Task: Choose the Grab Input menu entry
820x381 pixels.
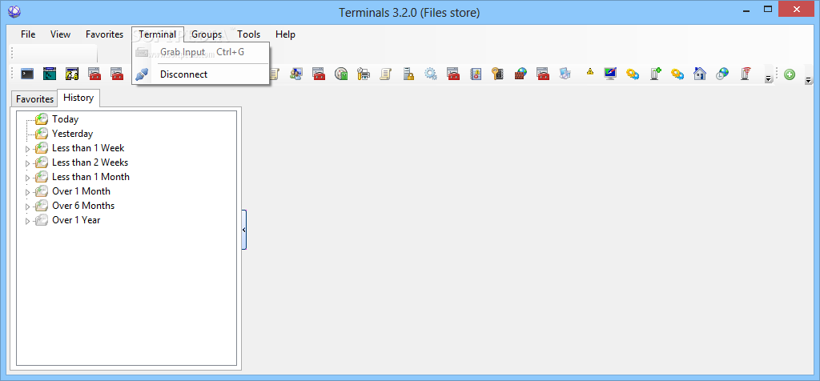Action: [x=201, y=52]
